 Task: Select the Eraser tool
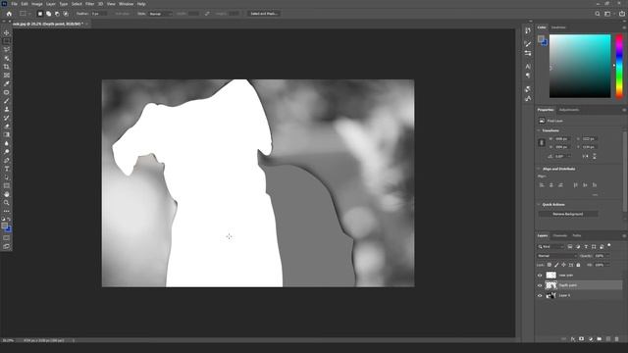[7, 126]
